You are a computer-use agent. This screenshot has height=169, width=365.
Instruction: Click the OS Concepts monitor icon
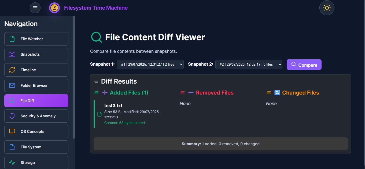[12, 132]
